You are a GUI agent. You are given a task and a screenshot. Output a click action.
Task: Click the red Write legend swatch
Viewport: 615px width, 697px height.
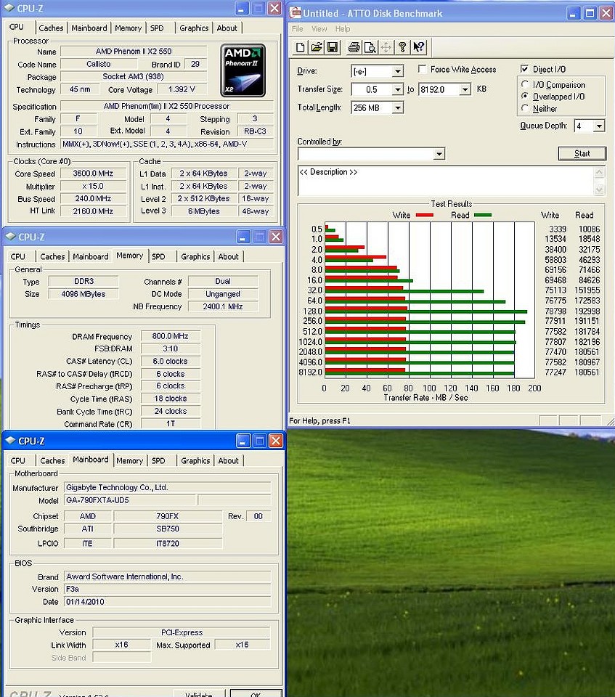[x=424, y=215]
